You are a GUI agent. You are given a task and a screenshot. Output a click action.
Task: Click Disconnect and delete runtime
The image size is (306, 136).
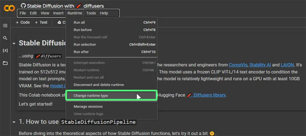(x=99, y=85)
